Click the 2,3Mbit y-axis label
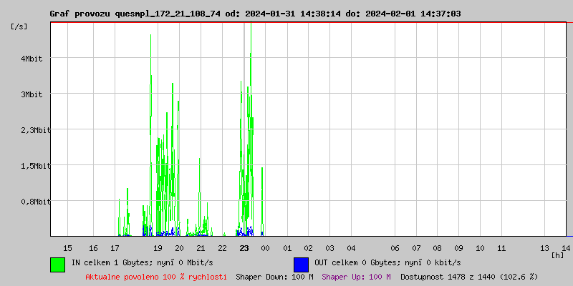 [27, 130]
